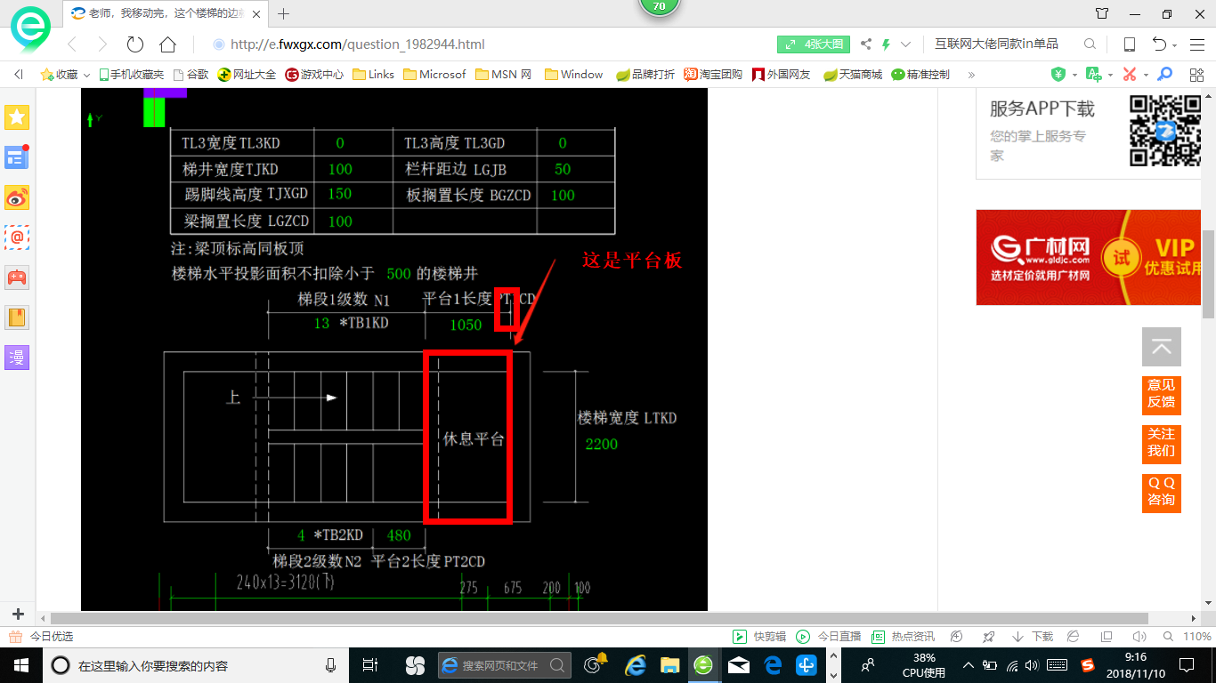1216x683 pixels.
Task: Open dropdown arrow beside translate icon
Action: [x=1110, y=76]
